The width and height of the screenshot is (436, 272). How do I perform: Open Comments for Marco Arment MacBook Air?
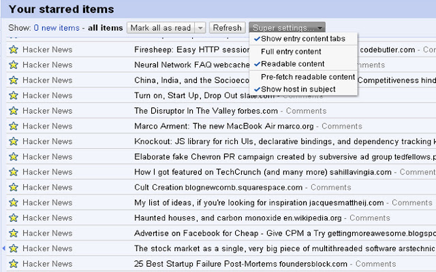(x=342, y=126)
